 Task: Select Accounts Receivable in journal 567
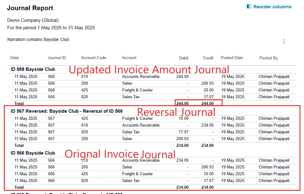tap(141, 125)
